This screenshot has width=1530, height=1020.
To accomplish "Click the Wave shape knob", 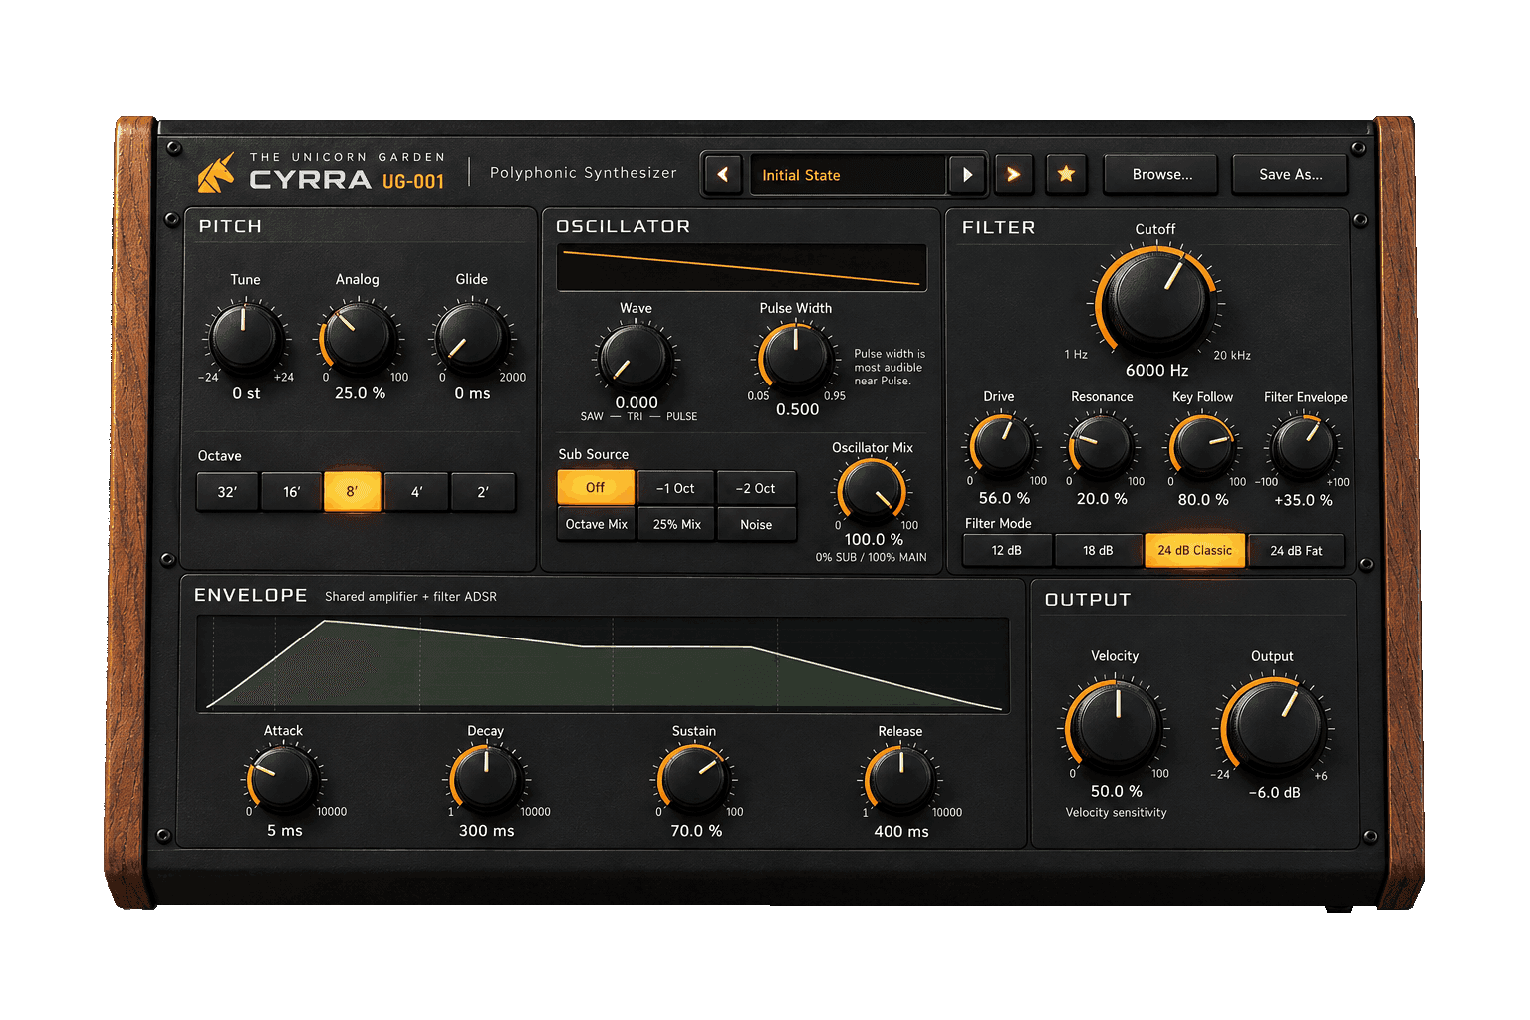I will point(635,358).
